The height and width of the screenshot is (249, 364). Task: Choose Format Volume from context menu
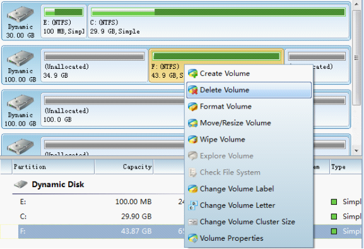coord(249,106)
